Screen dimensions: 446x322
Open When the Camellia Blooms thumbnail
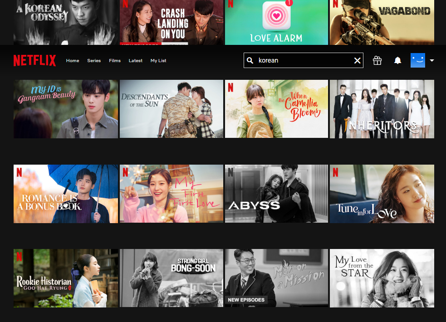pos(276,109)
